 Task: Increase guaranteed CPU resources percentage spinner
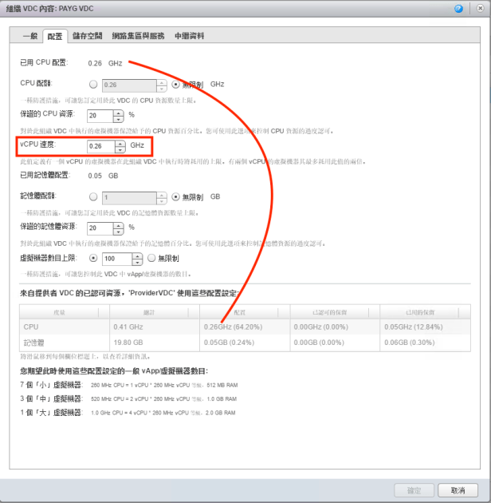(120, 113)
